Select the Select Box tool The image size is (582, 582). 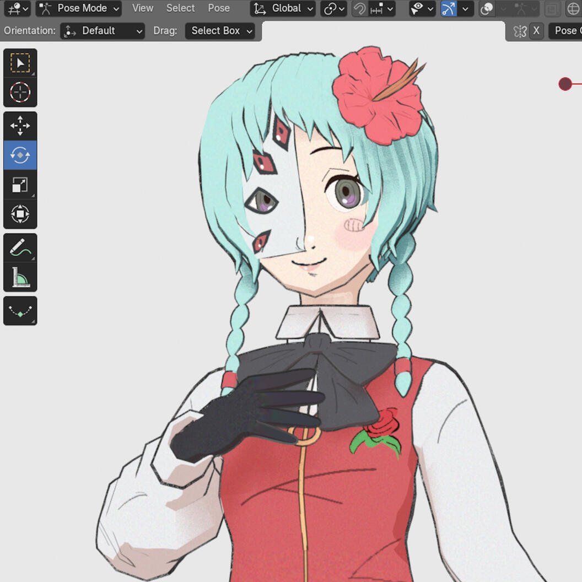[x=20, y=63]
